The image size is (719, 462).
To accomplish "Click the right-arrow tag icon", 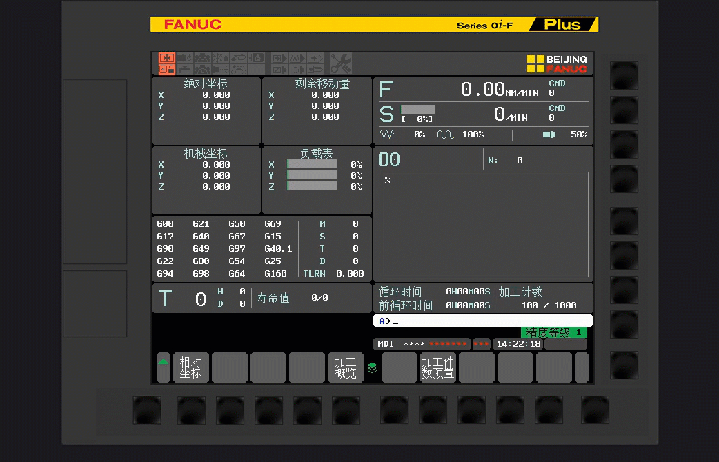I will [315, 58].
